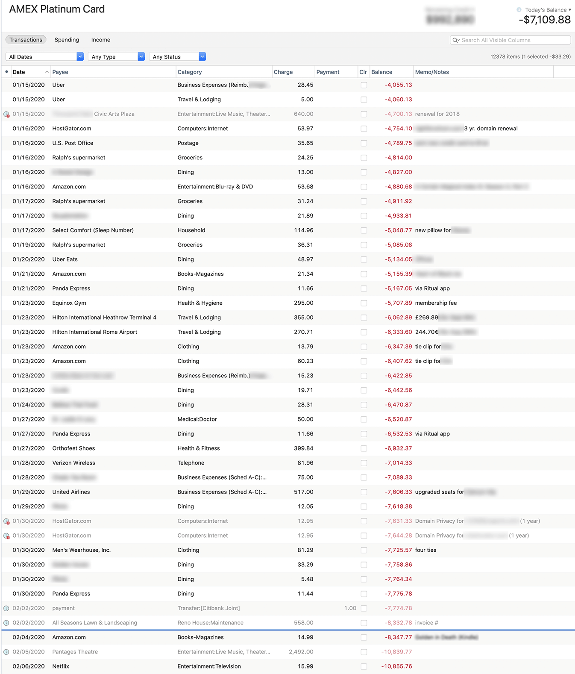Screen dimensions: 575x674
Task: Click the Telephone category for Verizon Wireless
Action: (x=191, y=463)
